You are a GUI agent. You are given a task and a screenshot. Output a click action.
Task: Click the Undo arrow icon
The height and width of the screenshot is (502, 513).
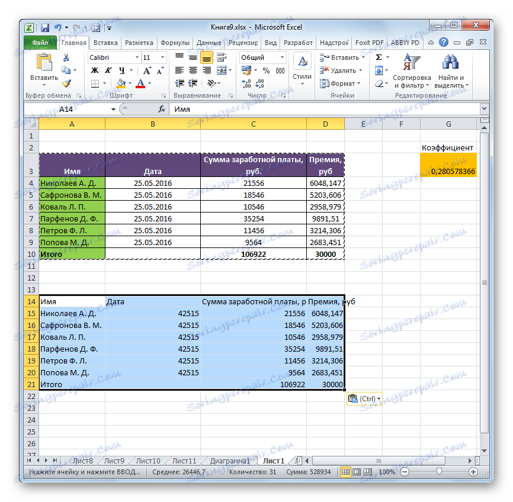[x=58, y=28]
